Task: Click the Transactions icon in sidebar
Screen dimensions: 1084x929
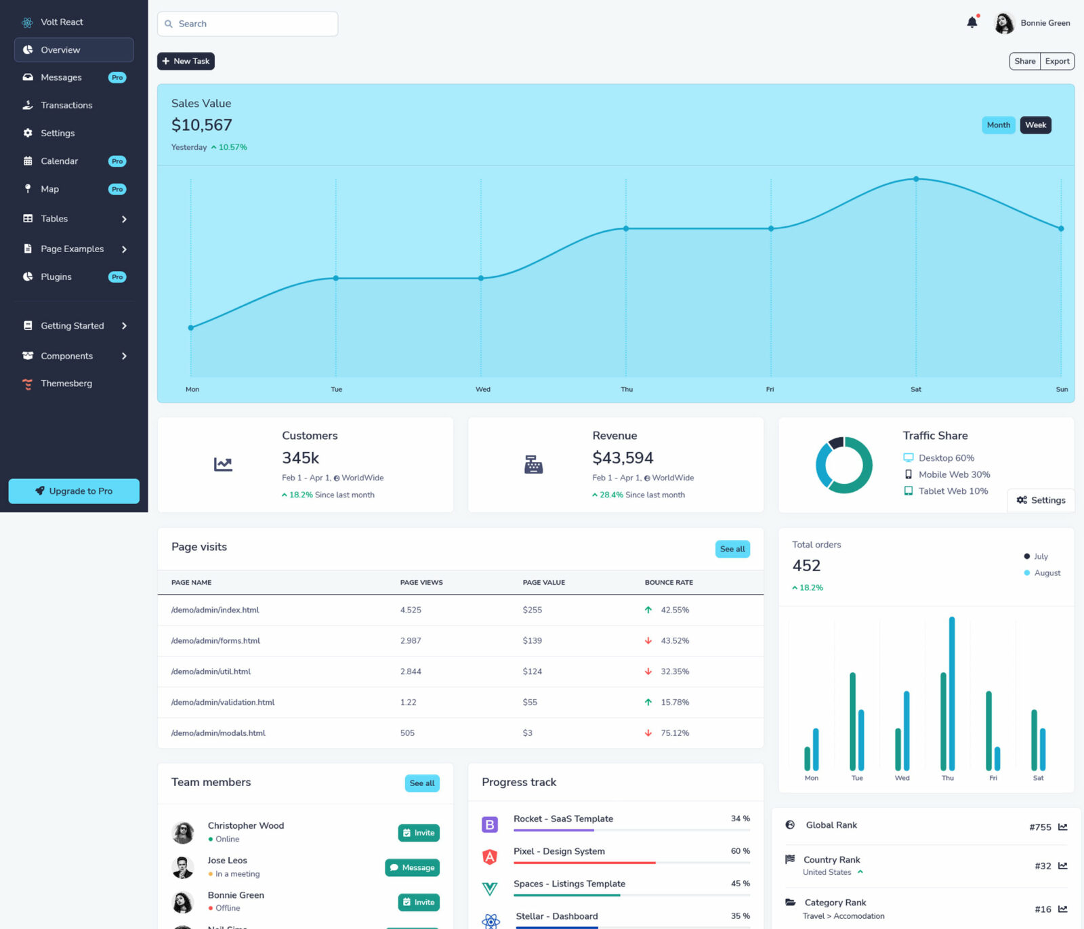Action: [x=26, y=105]
